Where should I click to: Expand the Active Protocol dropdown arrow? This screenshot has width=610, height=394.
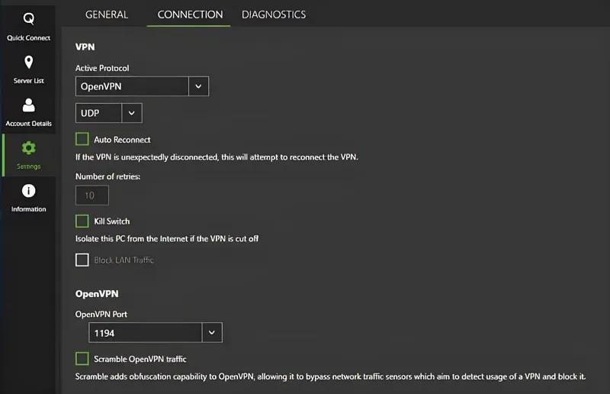pyautogui.click(x=198, y=86)
